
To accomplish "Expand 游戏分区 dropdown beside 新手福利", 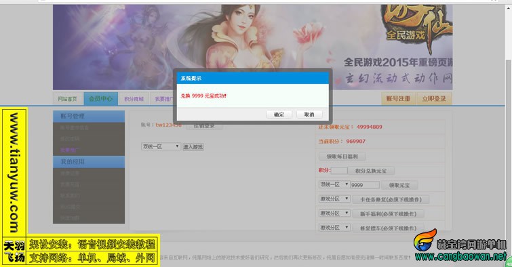I will coord(334,213).
